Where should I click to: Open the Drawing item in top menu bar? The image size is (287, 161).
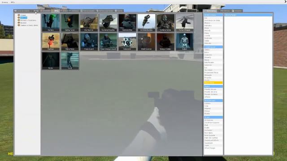click(x=5, y=2)
